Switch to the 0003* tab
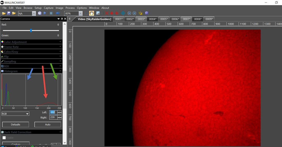282x147 pixels. coord(141,19)
